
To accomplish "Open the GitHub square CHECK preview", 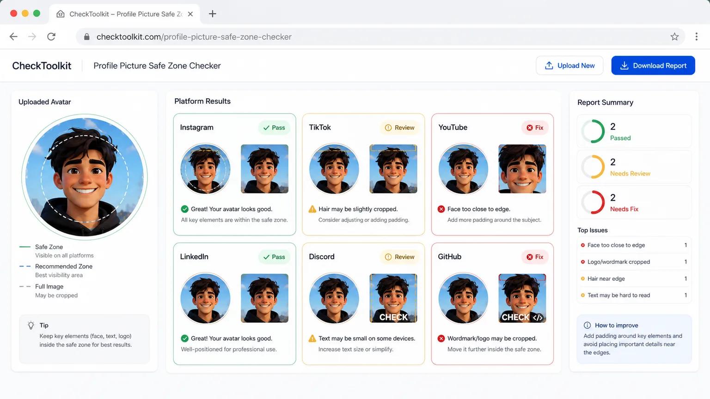I will click(x=522, y=298).
